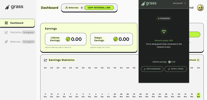Viewport: 207px width, 100px height.
Task: Click the user avatar picture
Action: tap(200, 8)
